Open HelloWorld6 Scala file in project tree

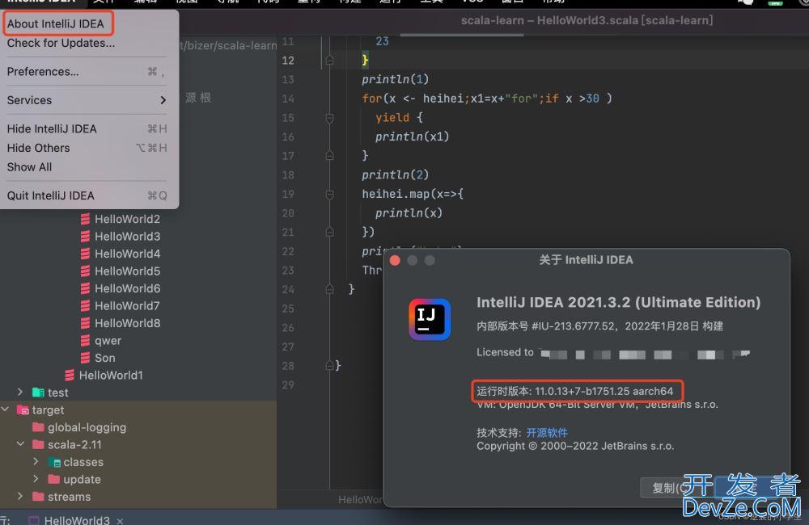coord(127,288)
